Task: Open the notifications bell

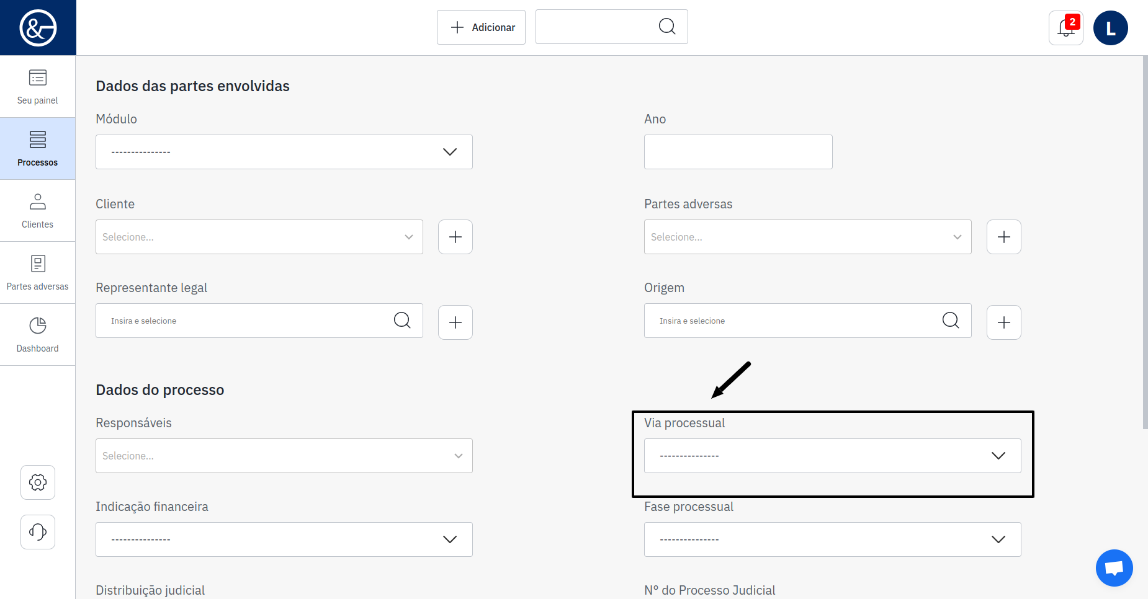Action: [1065, 28]
